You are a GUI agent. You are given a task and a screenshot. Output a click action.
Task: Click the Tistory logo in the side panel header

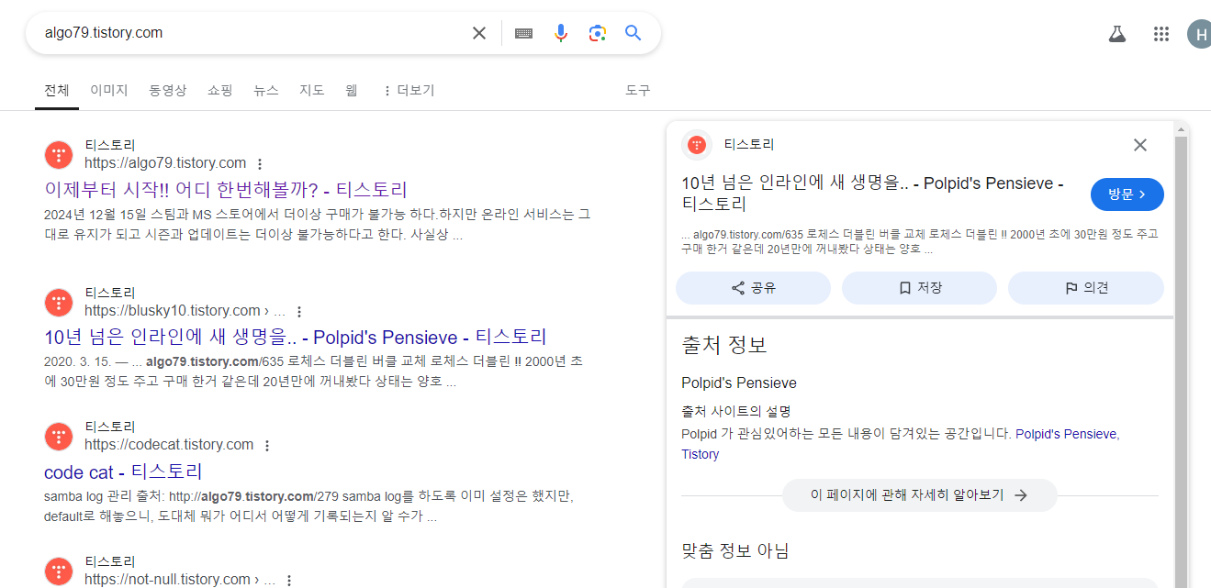tap(697, 145)
